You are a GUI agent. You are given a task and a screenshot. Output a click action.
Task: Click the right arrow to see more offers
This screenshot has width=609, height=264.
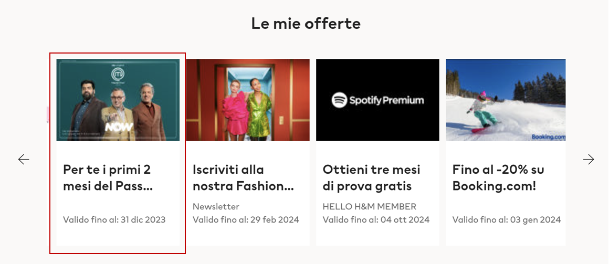pyautogui.click(x=589, y=160)
